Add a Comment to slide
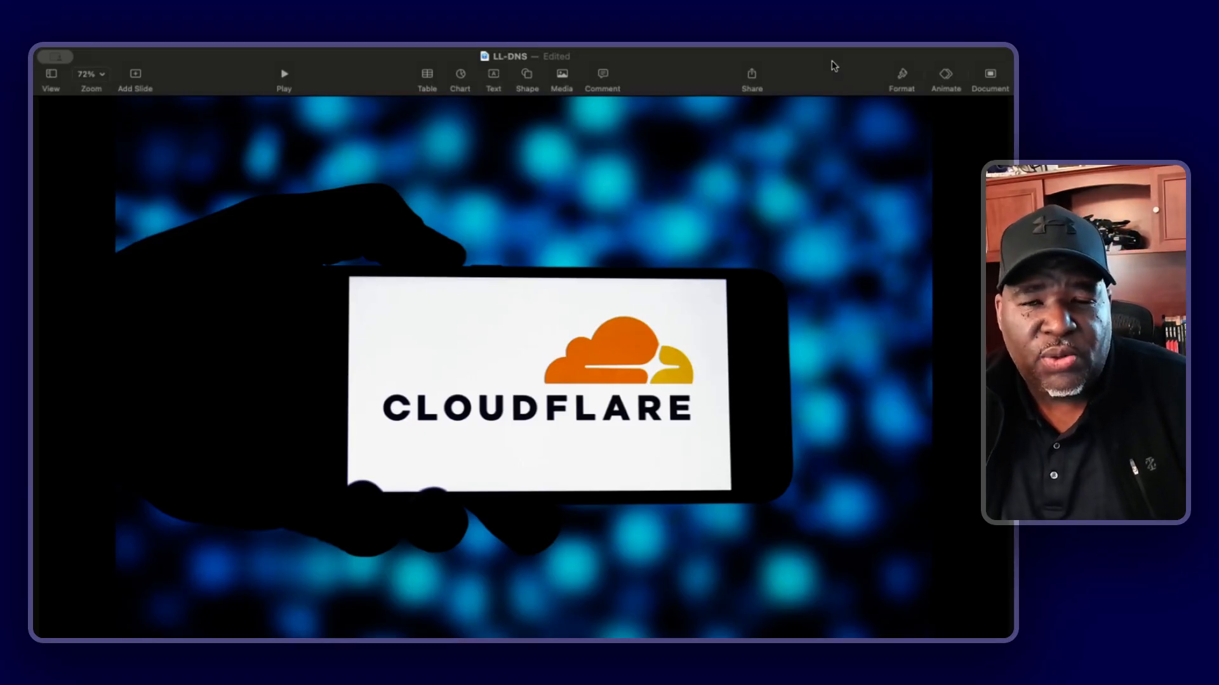 [x=603, y=80]
